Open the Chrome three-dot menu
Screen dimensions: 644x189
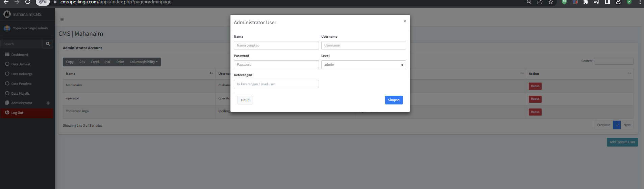pos(640,2)
